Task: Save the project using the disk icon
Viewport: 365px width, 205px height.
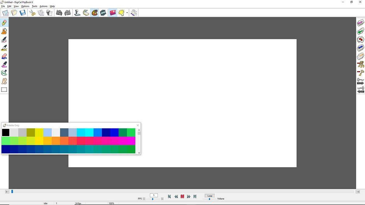Action: (x=22, y=12)
